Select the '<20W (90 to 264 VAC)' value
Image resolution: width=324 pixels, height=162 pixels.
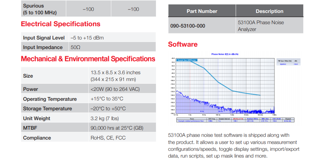[115, 89]
